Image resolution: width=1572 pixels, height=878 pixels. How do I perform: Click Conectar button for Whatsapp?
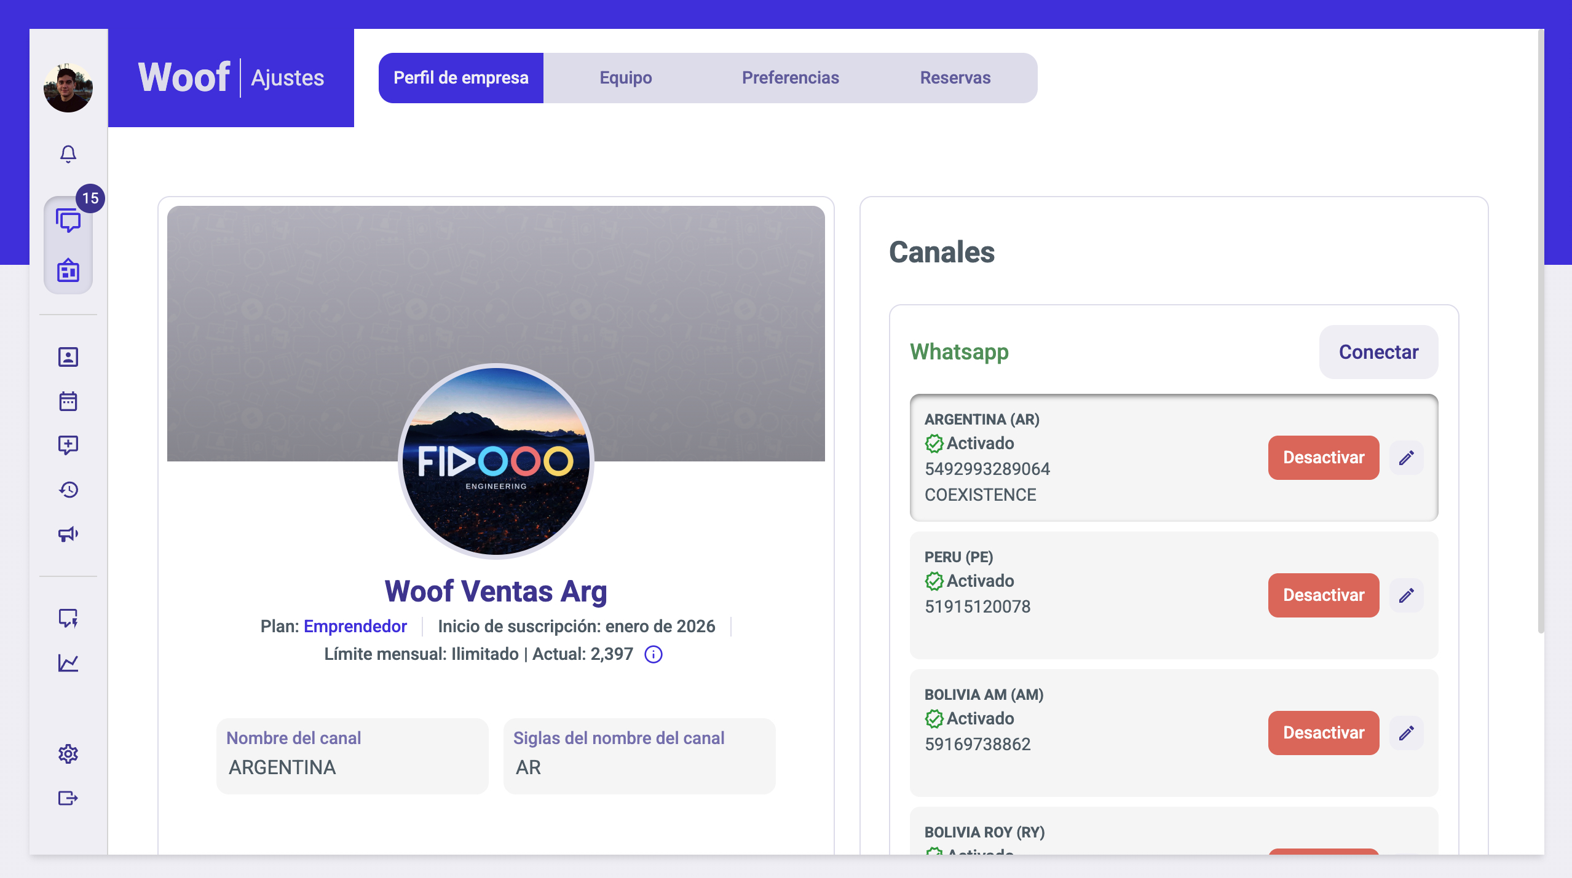(x=1378, y=352)
